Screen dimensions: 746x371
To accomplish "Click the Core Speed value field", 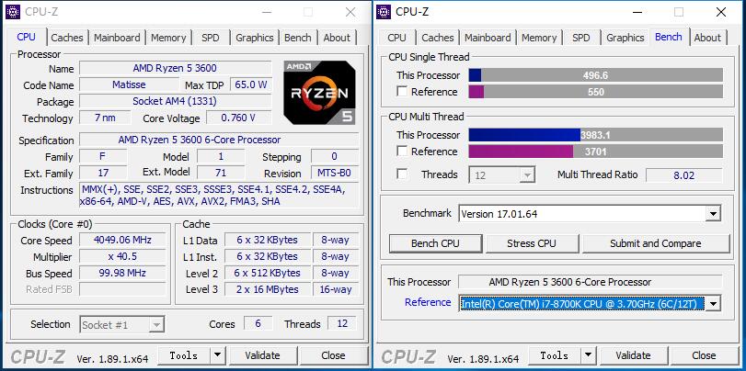I will [x=122, y=240].
